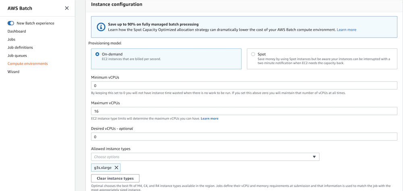Click the Desired vCPUs input field

[x=244, y=137]
